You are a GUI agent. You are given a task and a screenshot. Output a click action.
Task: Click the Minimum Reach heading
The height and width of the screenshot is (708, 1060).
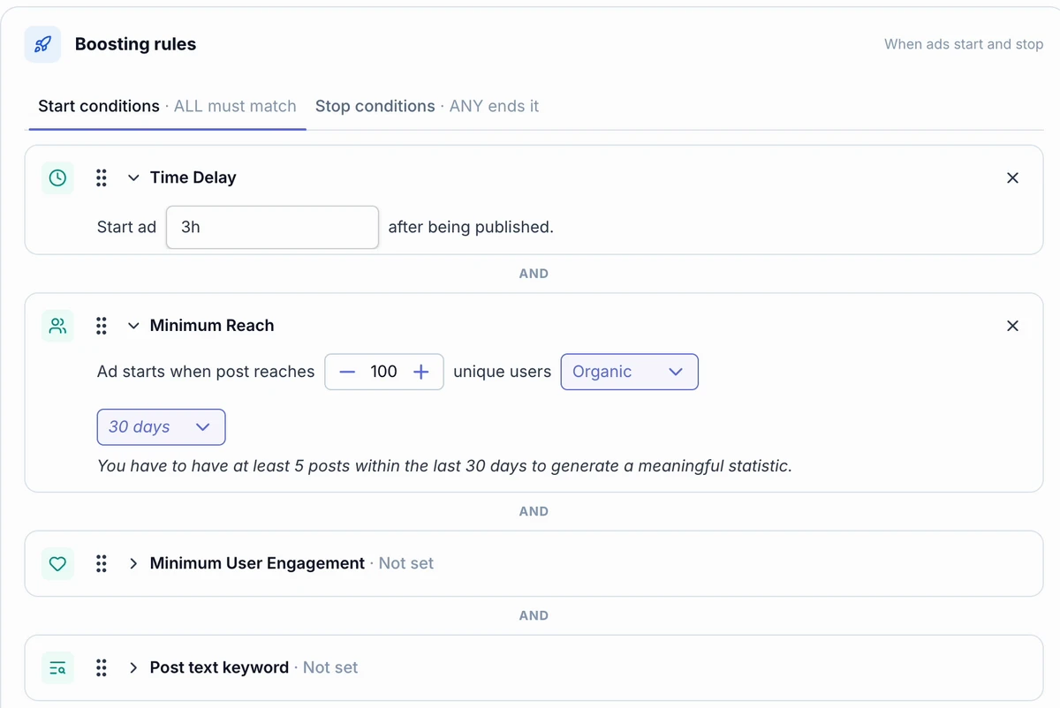point(212,326)
